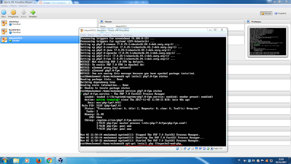The height and width of the screenshot is (164, 291).
Task: Click network adapter icon in VM status bar
Action: [x=185, y=149]
